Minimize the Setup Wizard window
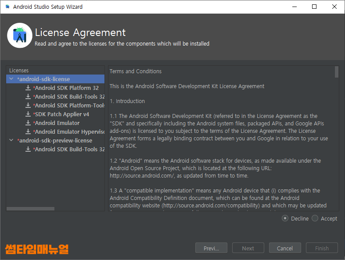This screenshot has height=260, width=345. click(295, 7)
